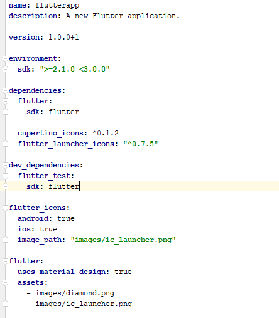Screen dimensions: 279x318
Task: Collapse the flutter_test: fold marker
Action: pos(5,176)
